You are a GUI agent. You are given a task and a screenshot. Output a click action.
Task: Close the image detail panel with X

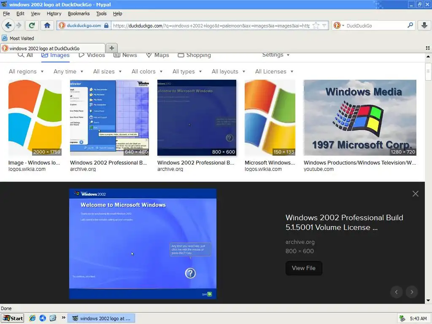tap(415, 194)
